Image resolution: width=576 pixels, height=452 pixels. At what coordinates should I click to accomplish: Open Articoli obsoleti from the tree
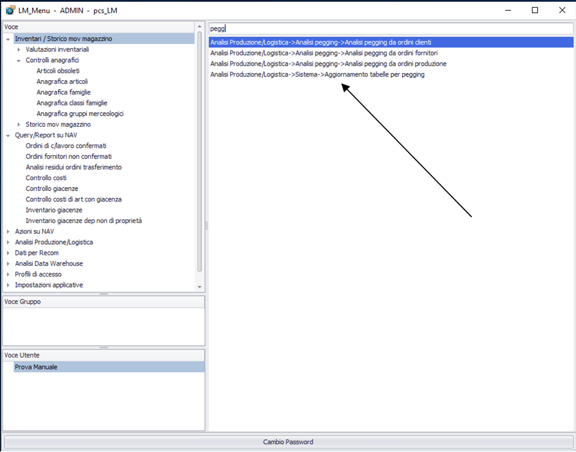(x=58, y=71)
